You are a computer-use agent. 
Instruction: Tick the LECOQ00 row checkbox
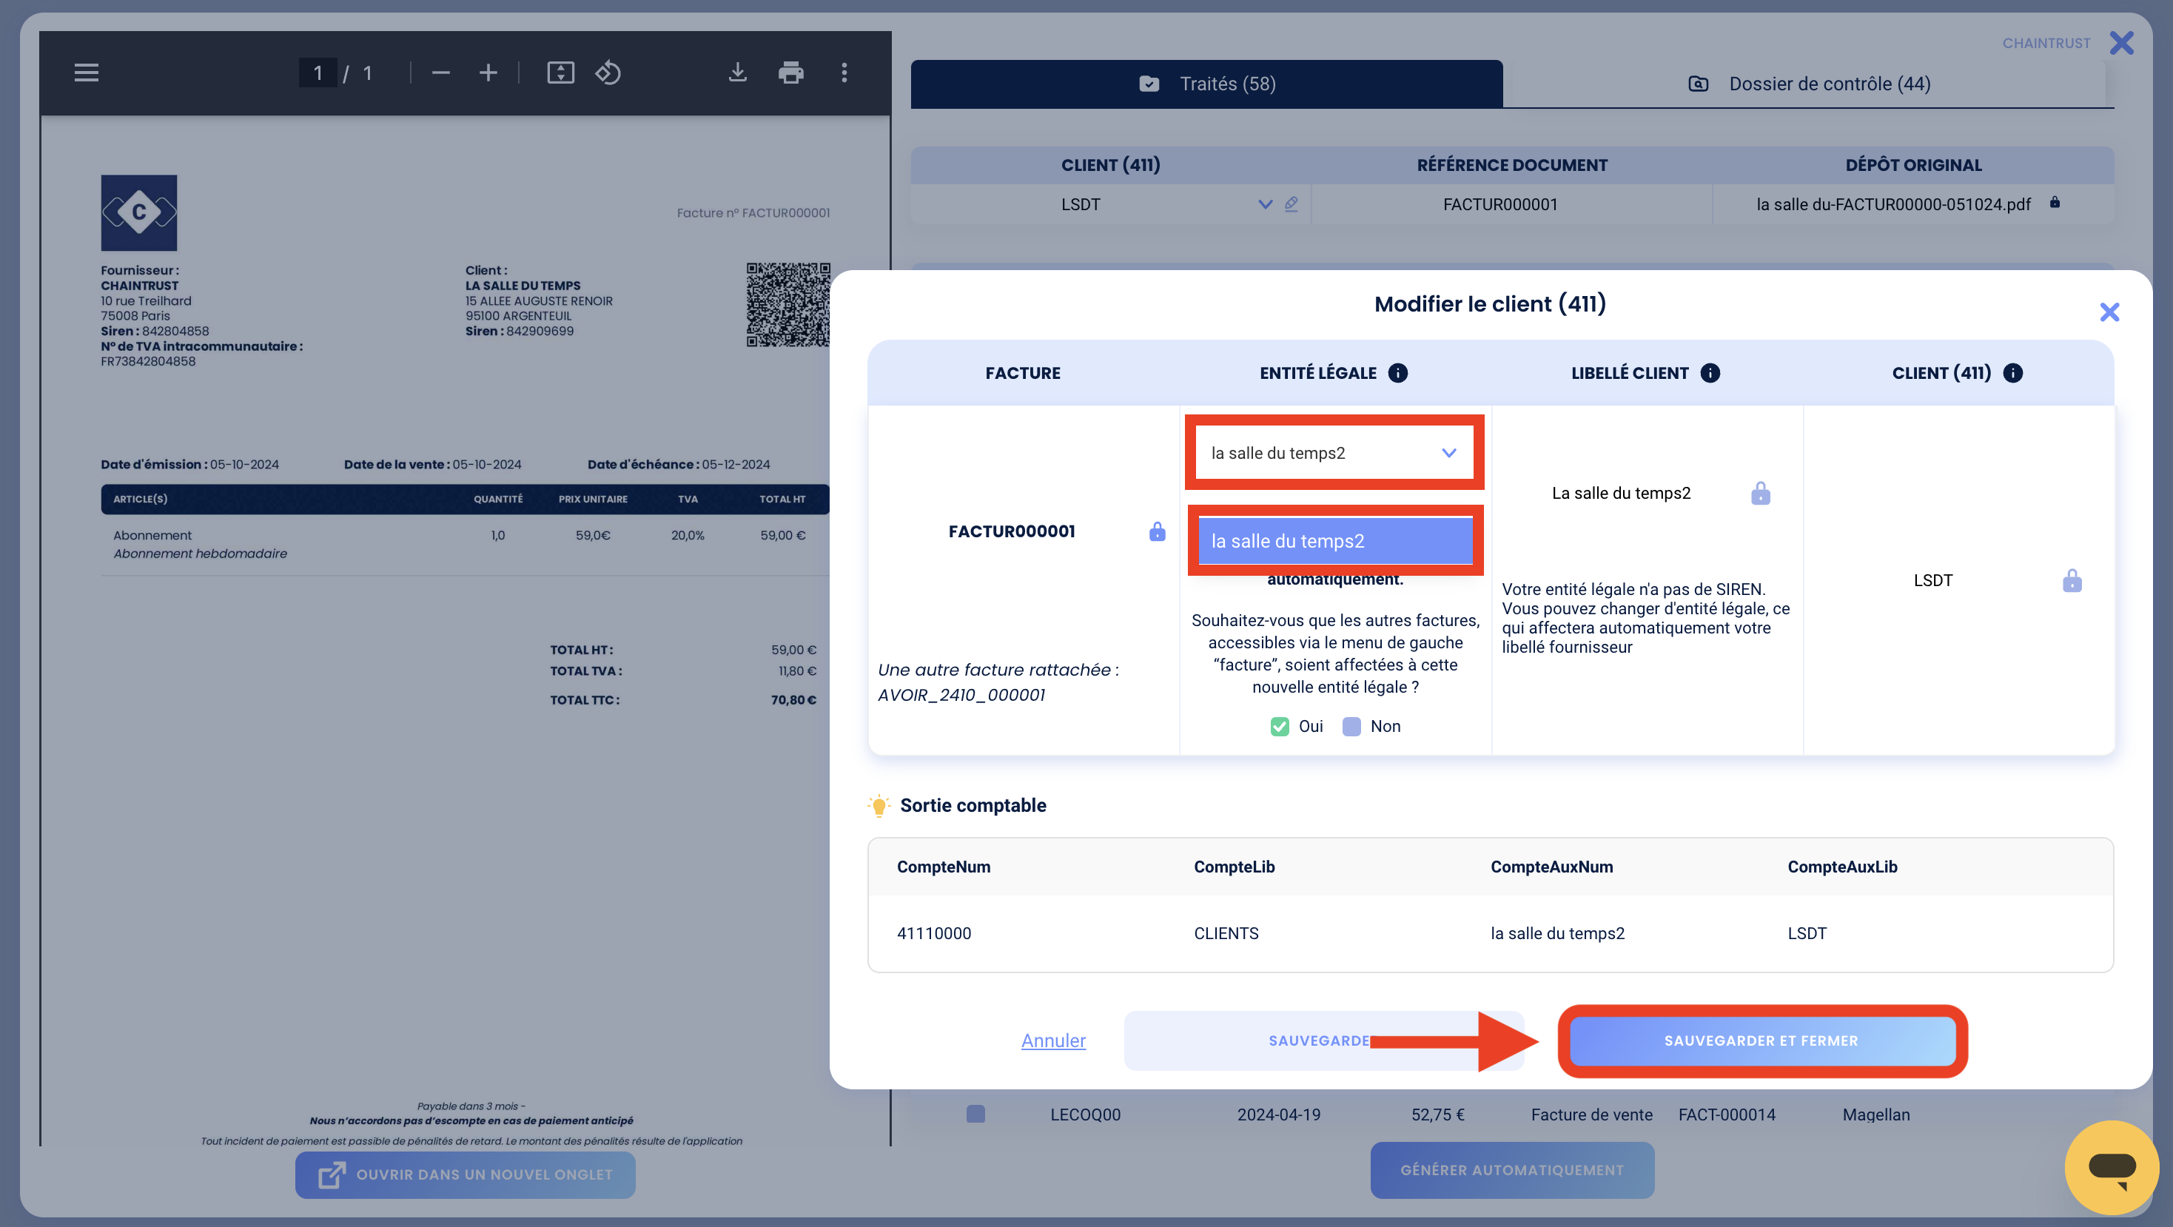click(x=975, y=1114)
